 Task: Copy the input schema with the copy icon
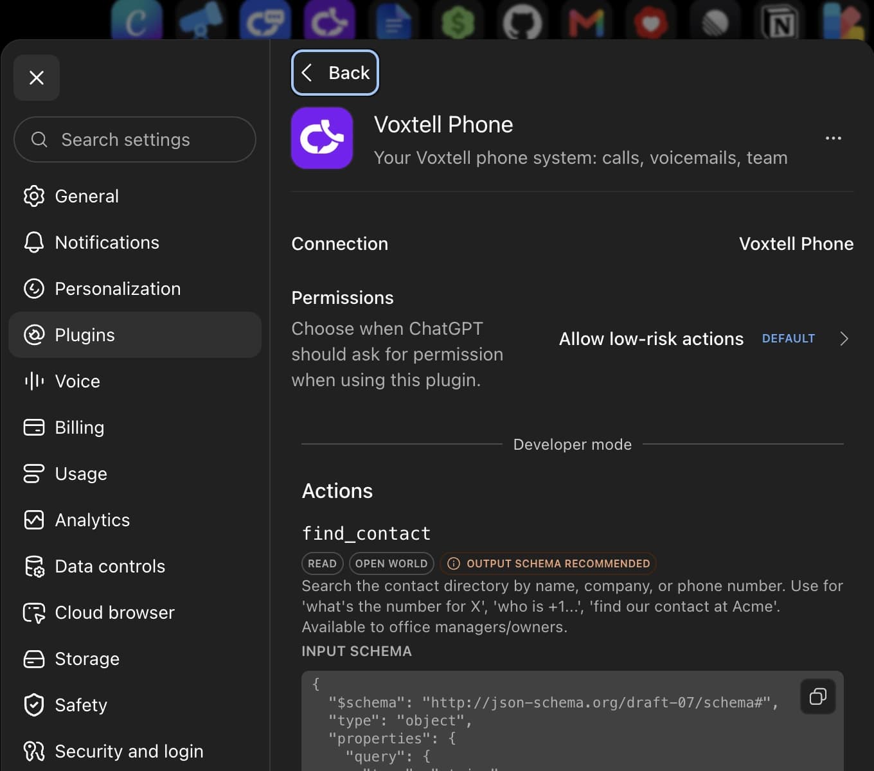coord(818,696)
